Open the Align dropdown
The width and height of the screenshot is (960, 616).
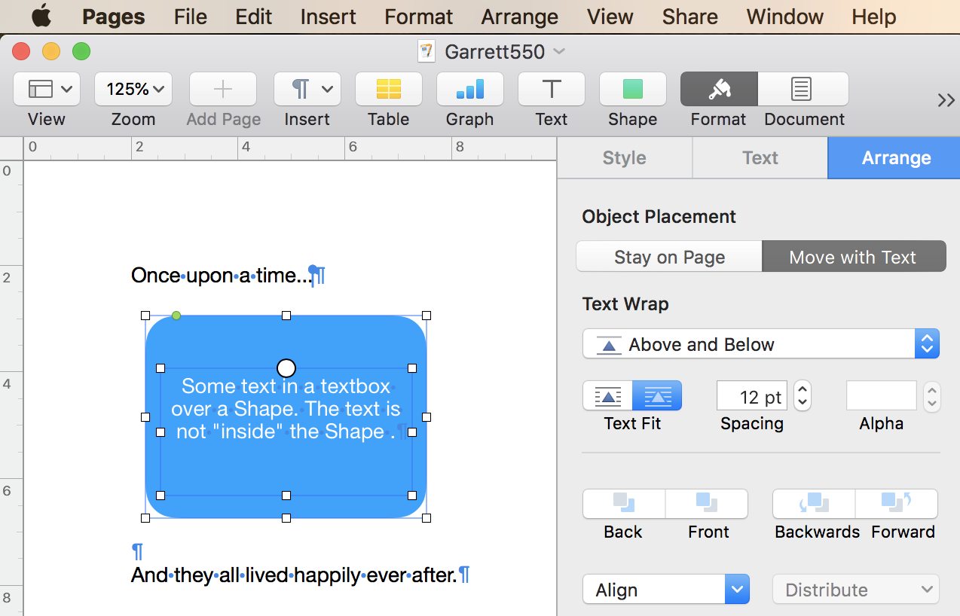(665, 590)
